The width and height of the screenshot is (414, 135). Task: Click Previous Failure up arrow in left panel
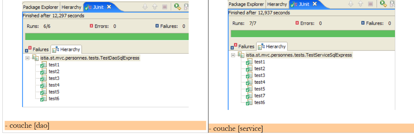click(x=155, y=7)
